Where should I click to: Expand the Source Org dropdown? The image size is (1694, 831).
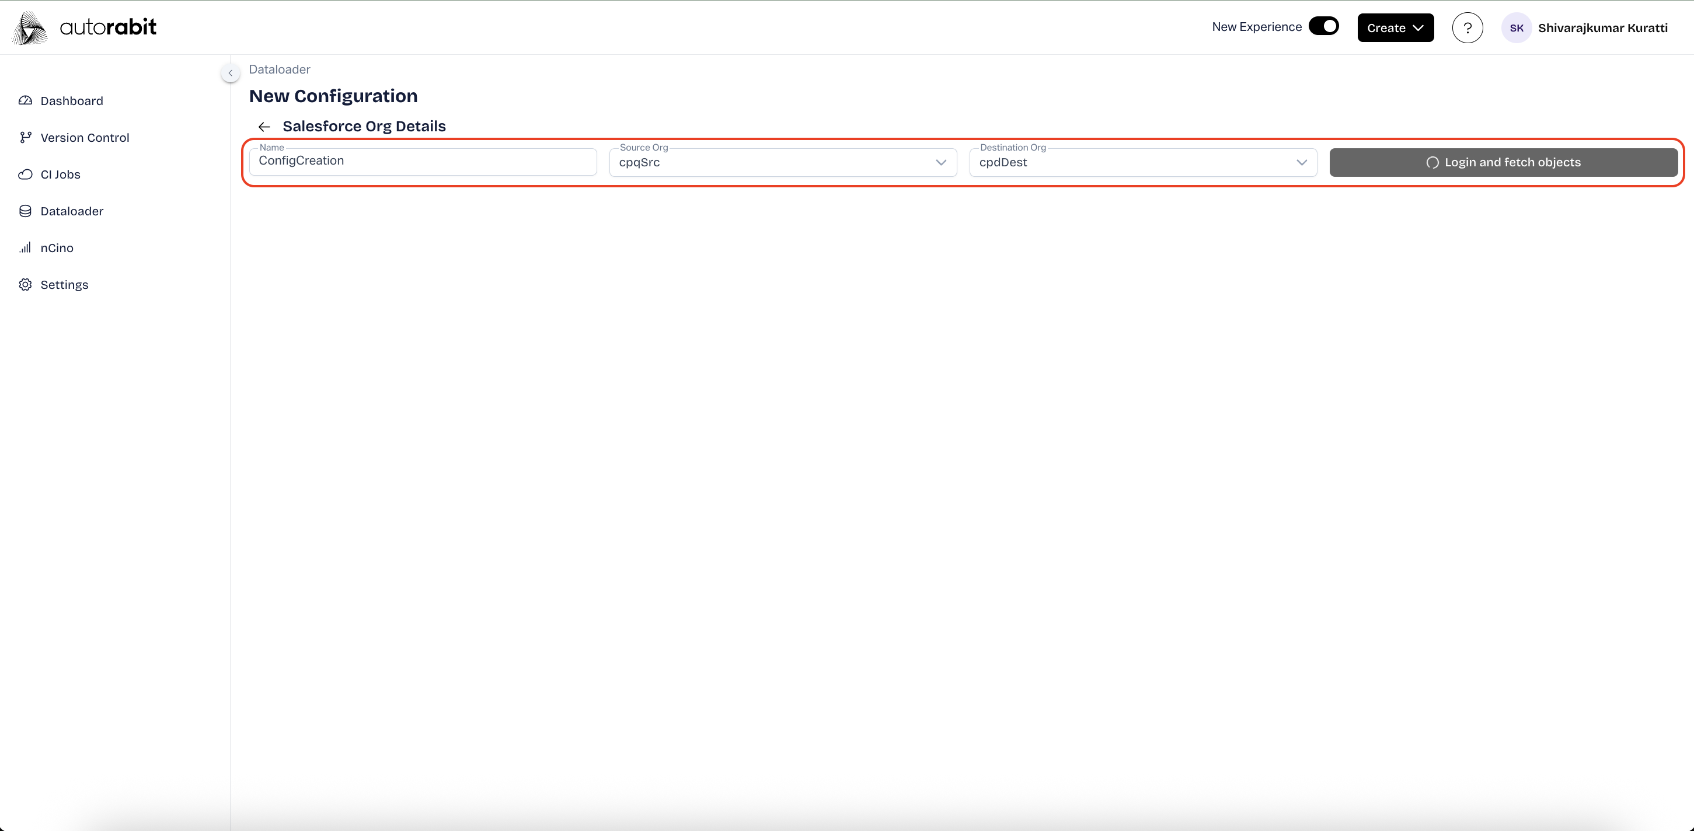940,162
